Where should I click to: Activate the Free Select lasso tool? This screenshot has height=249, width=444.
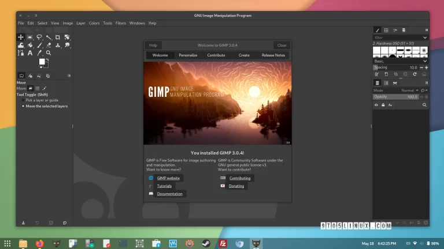[x=39, y=37]
